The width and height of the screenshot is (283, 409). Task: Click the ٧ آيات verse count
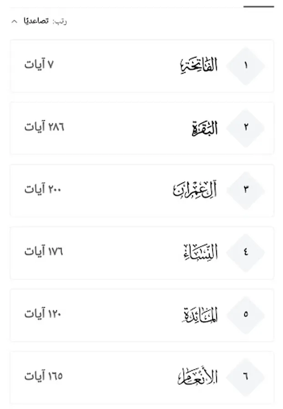point(39,65)
